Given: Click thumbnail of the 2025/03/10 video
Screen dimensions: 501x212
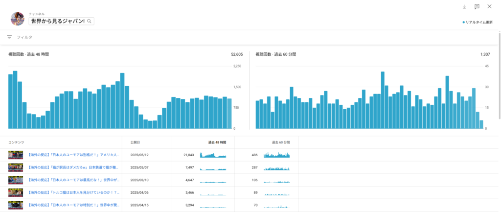Looking at the screenshot, I should click(16, 180).
